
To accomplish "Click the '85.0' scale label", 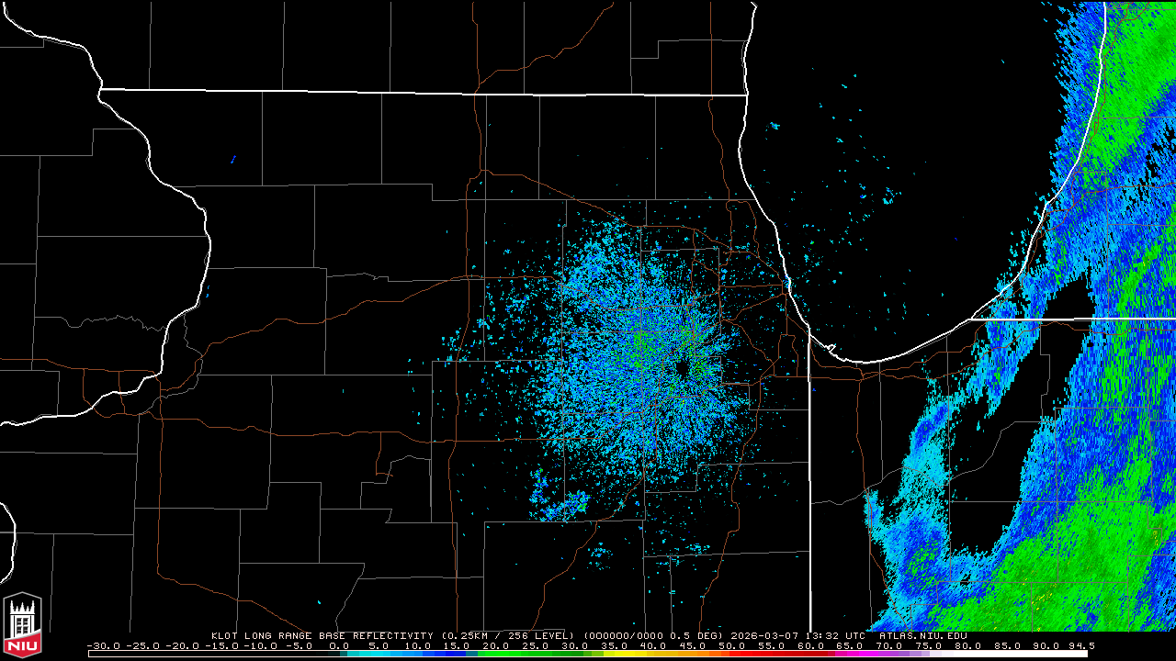I will pyautogui.click(x=1006, y=646).
